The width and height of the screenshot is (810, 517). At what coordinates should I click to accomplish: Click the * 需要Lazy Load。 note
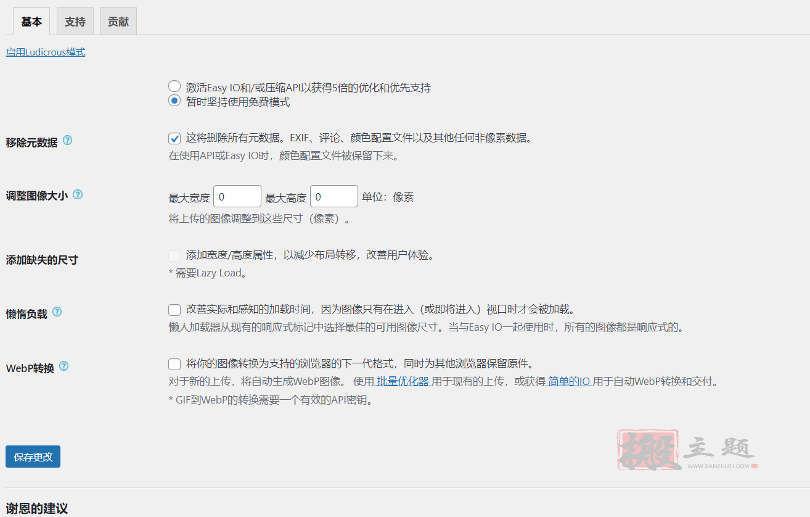[x=208, y=273]
